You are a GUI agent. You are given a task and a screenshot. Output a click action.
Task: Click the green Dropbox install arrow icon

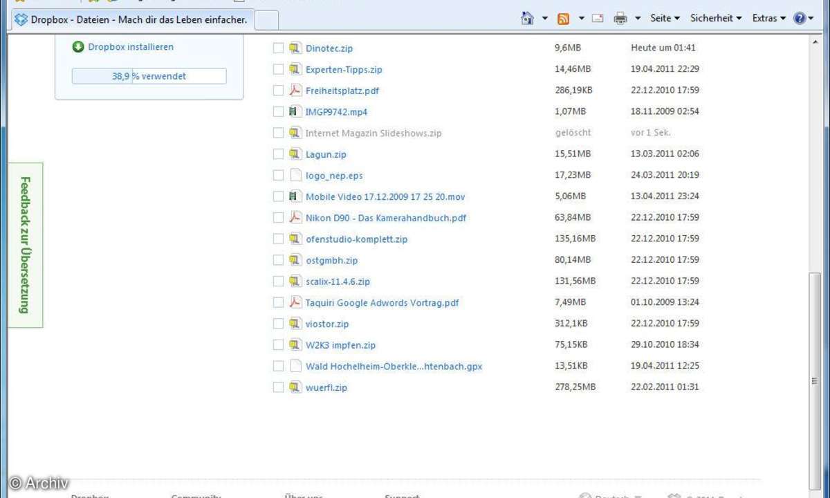pyautogui.click(x=78, y=47)
